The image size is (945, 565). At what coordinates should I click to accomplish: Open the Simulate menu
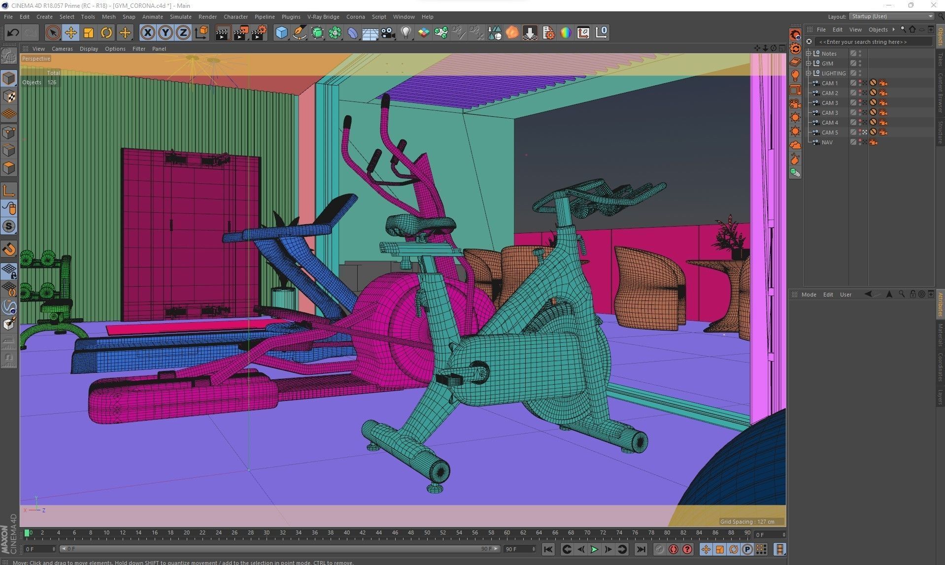coord(181,17)
